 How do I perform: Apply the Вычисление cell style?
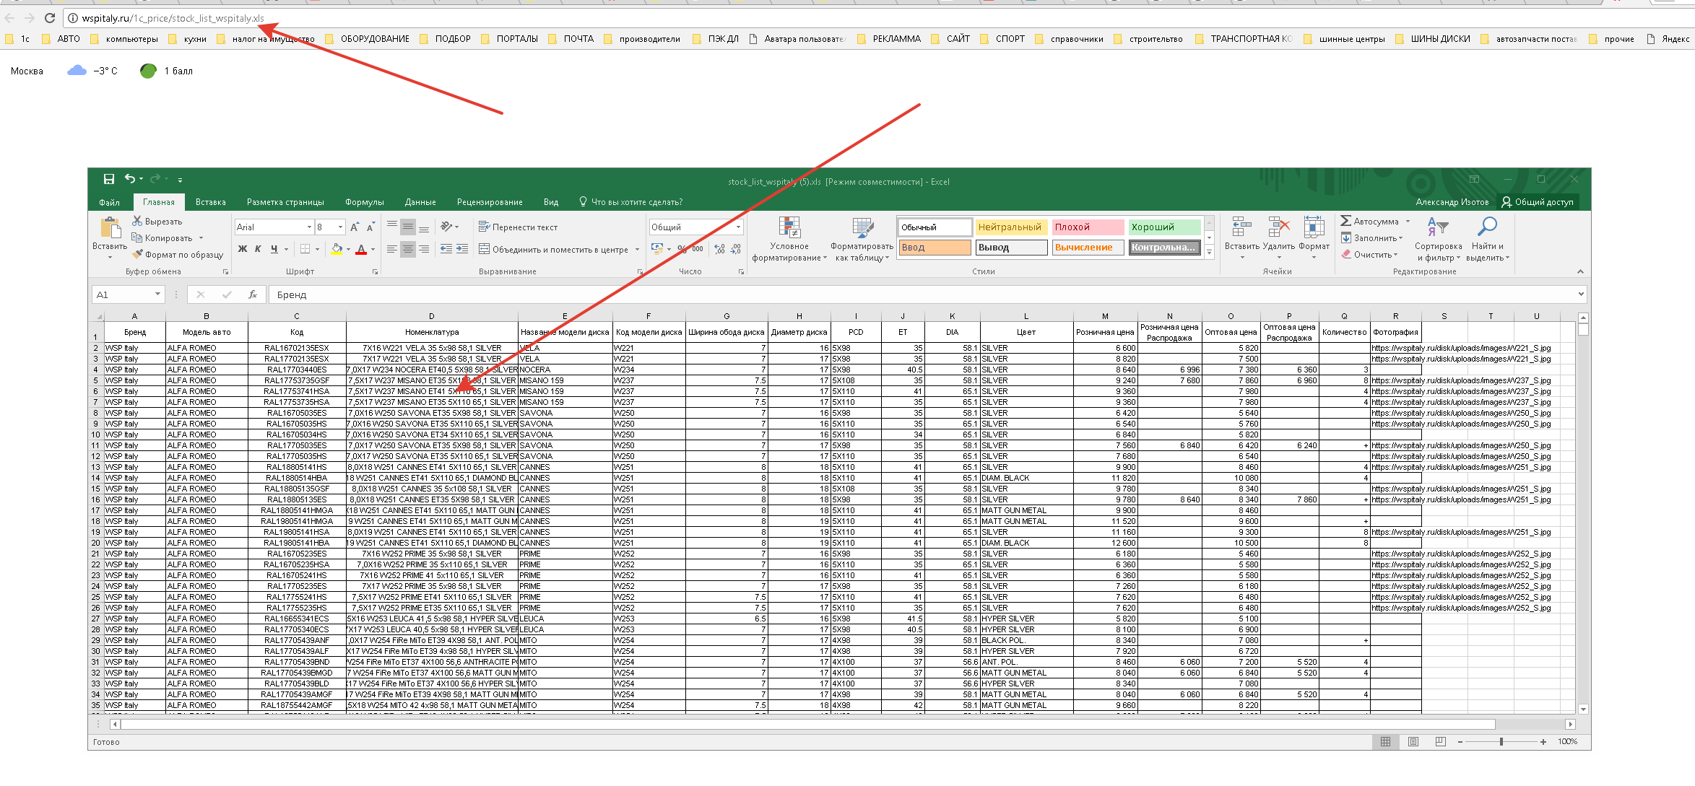[1088, 248]
